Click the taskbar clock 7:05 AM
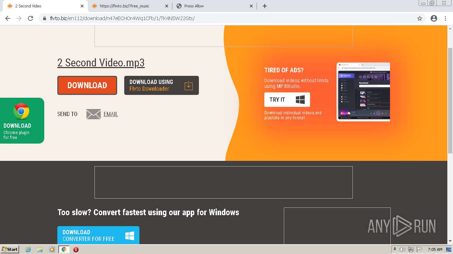This screenshot has width=453, height=254. coord(435,249)
